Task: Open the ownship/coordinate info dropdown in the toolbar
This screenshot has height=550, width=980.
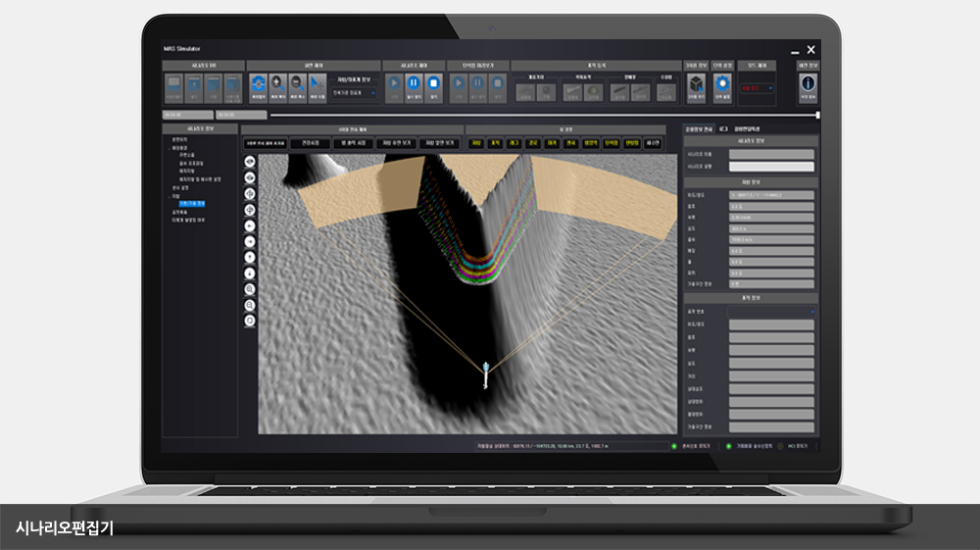Action: pos(355,93)
